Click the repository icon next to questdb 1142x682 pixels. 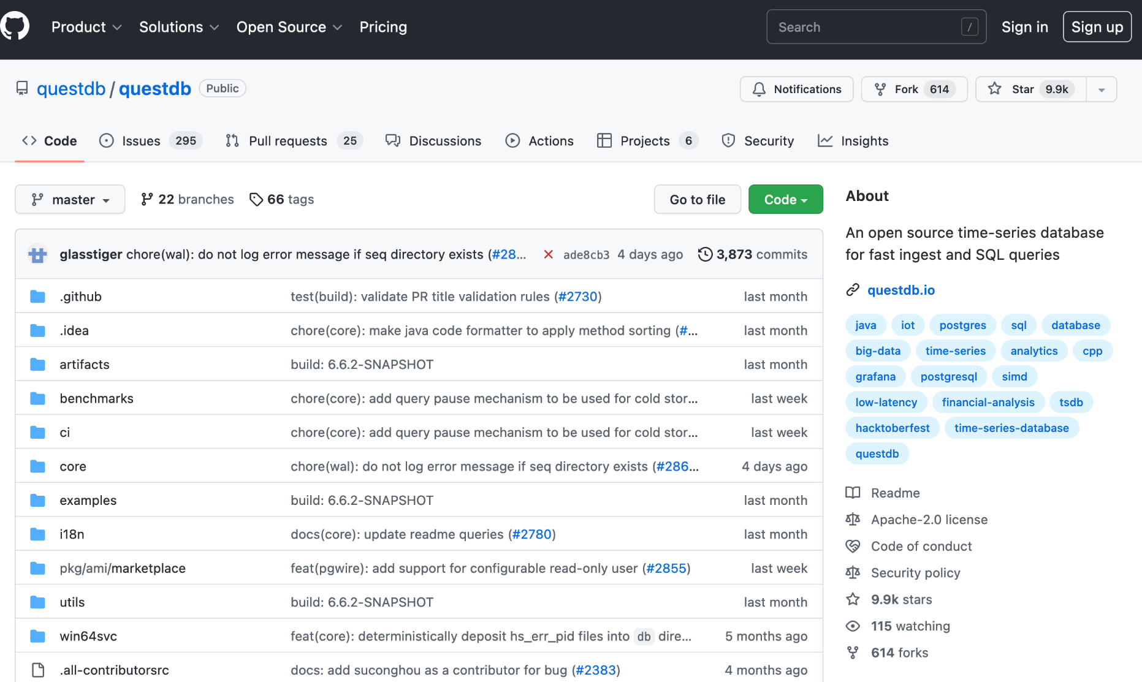[x=22, y=88]
